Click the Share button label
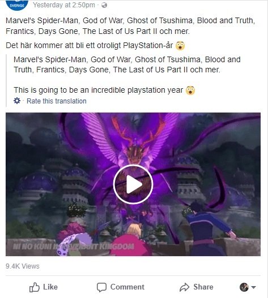Image resolution: width=268 pixels, height=298 pixels. pos(203,287)
